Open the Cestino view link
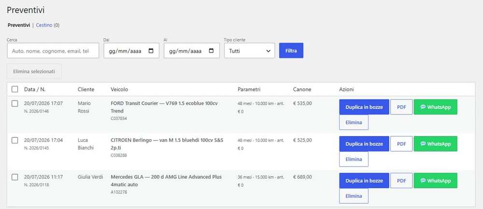Viewport: 483px width, 209px height. (x=44, y=25)
